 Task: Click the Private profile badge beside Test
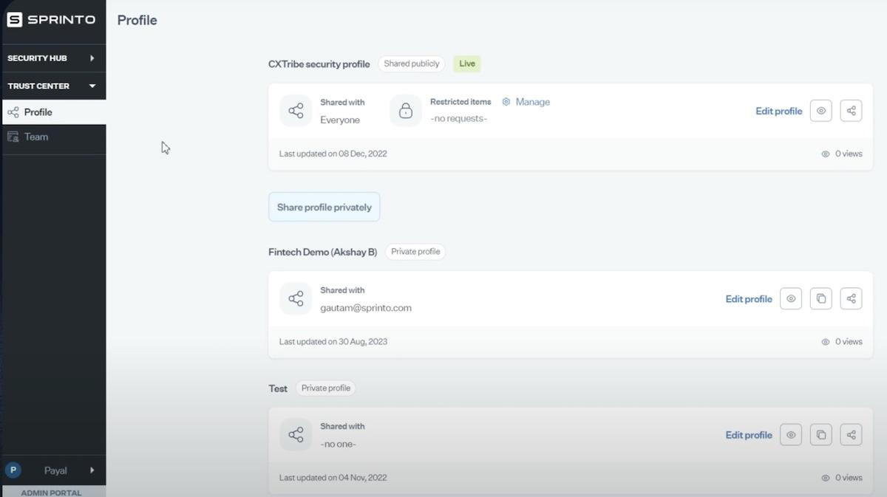click(325, 388)
